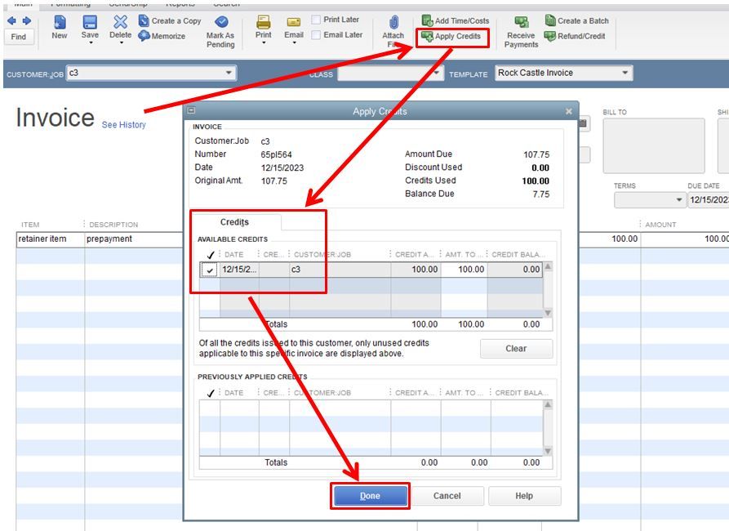Select 'prepayment' description cell
729x531 pixels.
click(x=135, y=239)
